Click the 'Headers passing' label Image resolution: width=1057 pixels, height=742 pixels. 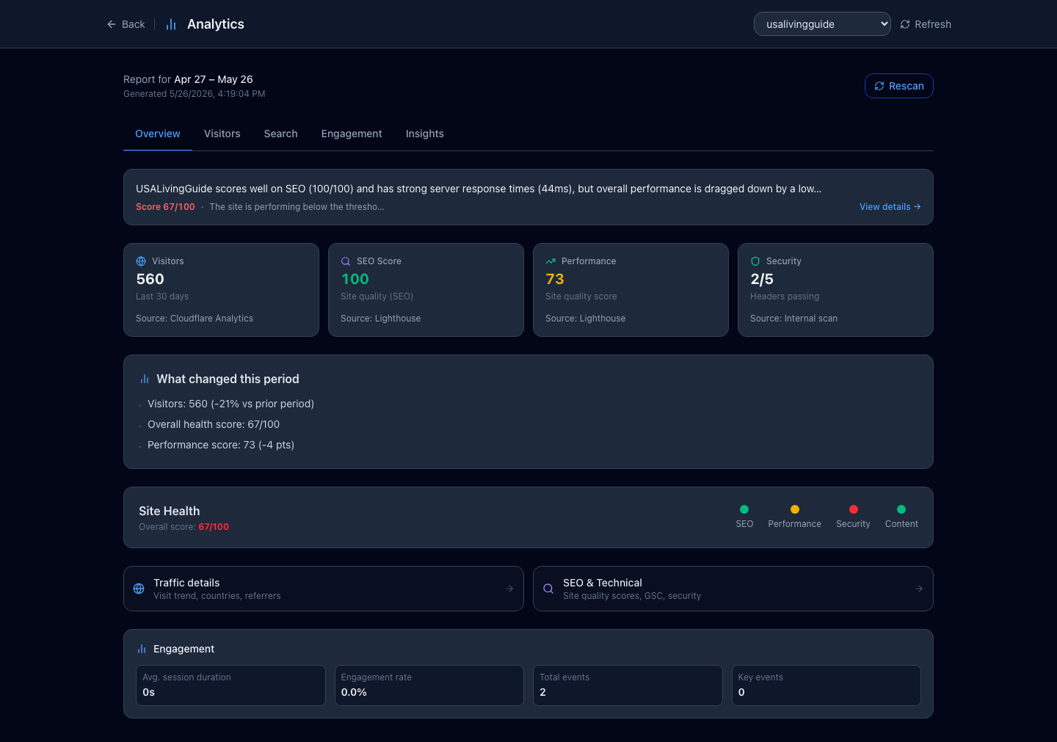pyautogui.click(x=785, y=297)
